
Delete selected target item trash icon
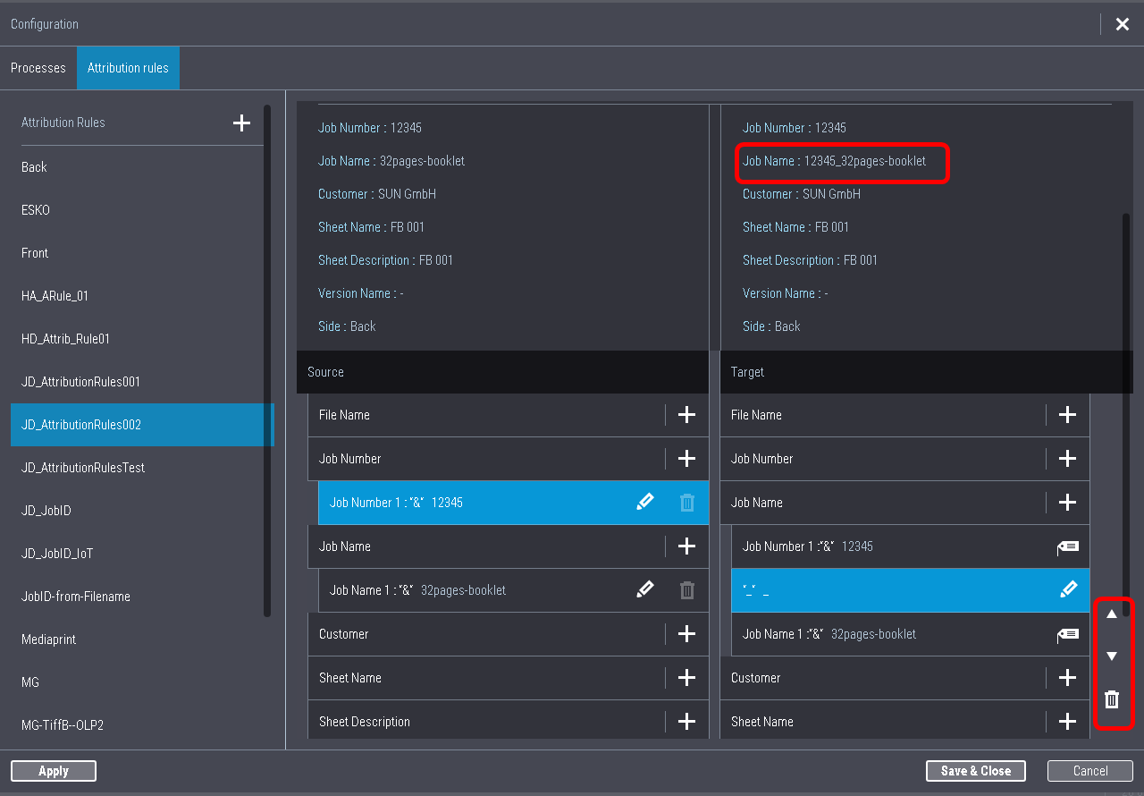tap(1112, 699)
